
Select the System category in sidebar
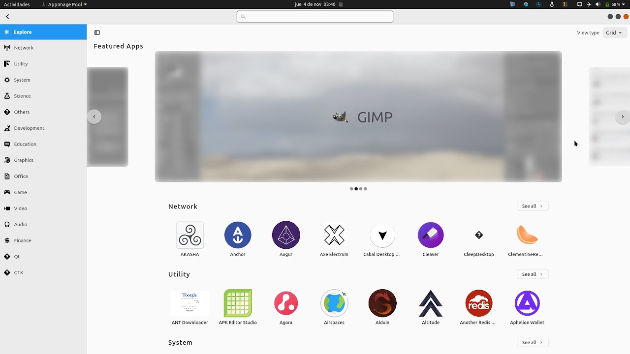coord(43,80)
